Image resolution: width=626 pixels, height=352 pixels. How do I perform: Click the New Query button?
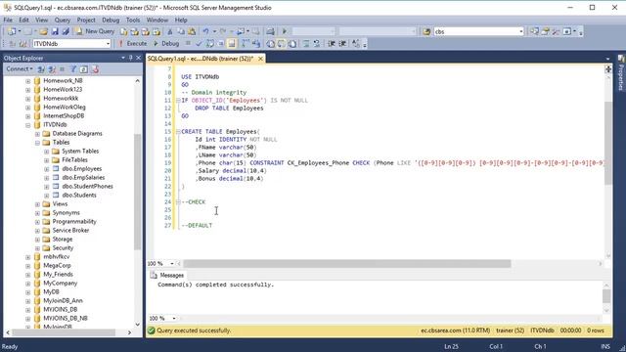(x=96, y=31)
